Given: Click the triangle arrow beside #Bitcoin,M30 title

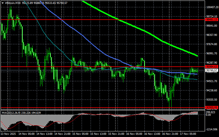Looking at the screenshot, I should pos(2,3).
